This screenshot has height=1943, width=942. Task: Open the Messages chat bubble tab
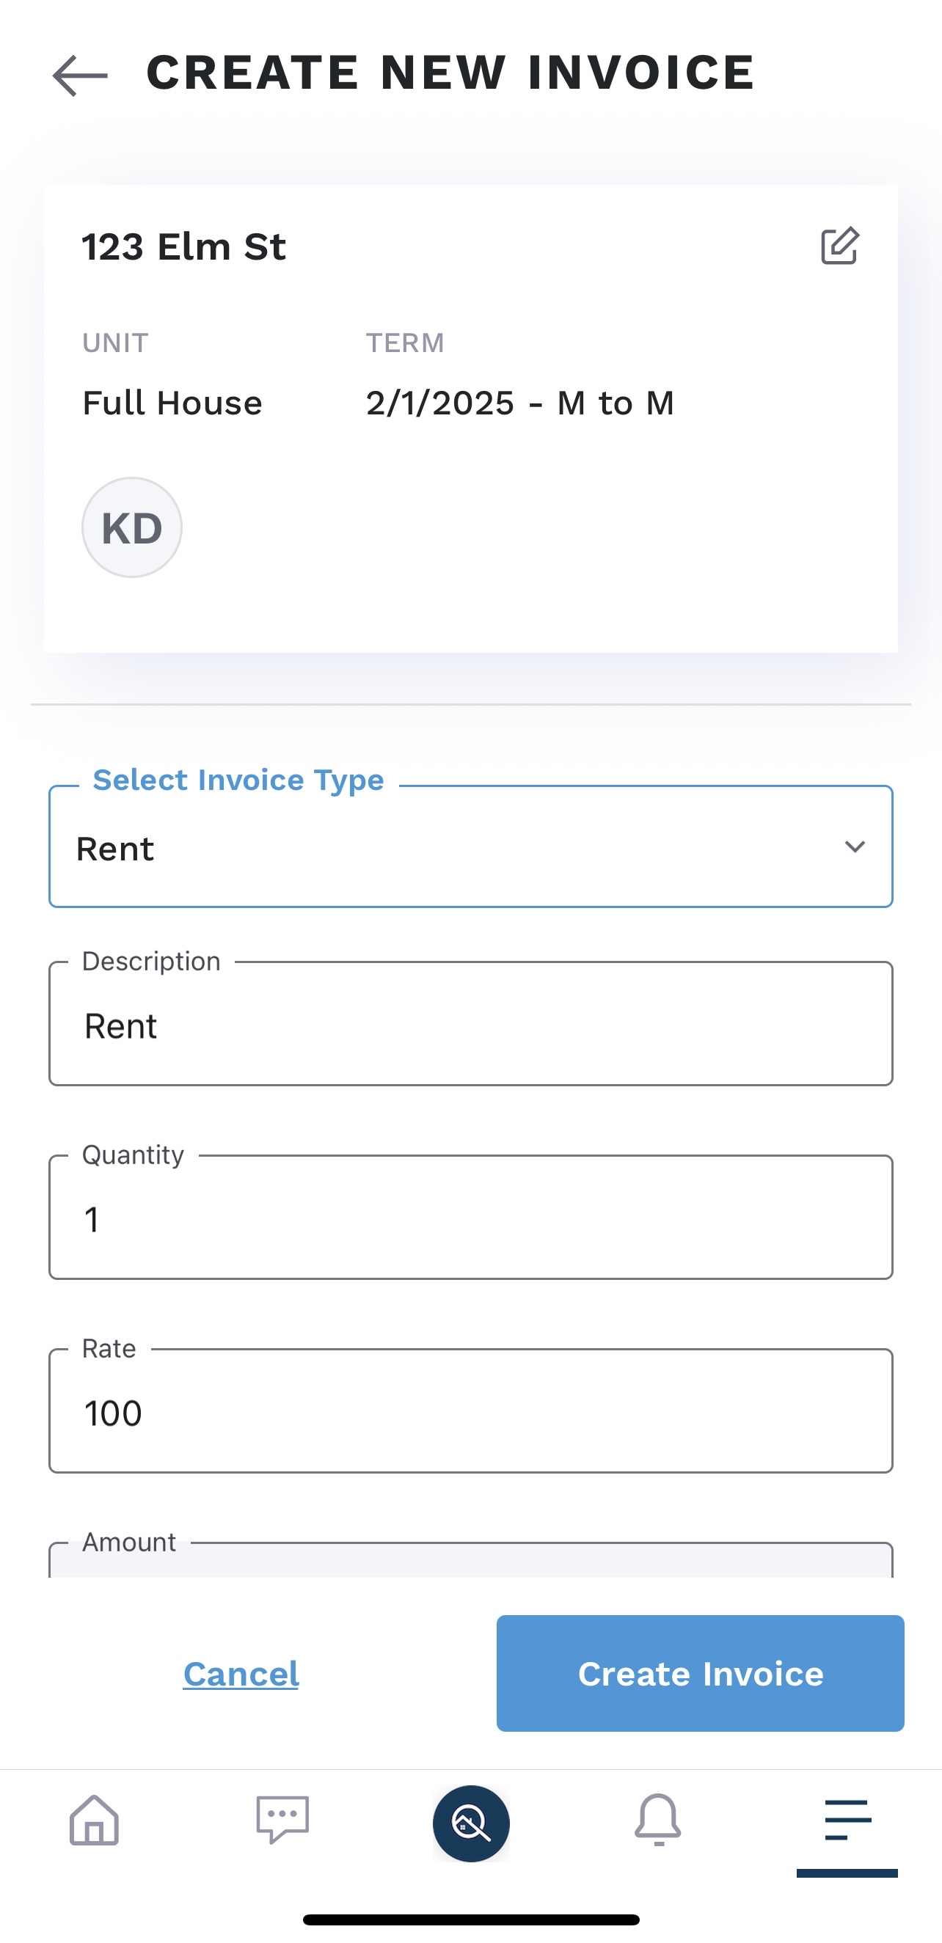click(283, 1820)
